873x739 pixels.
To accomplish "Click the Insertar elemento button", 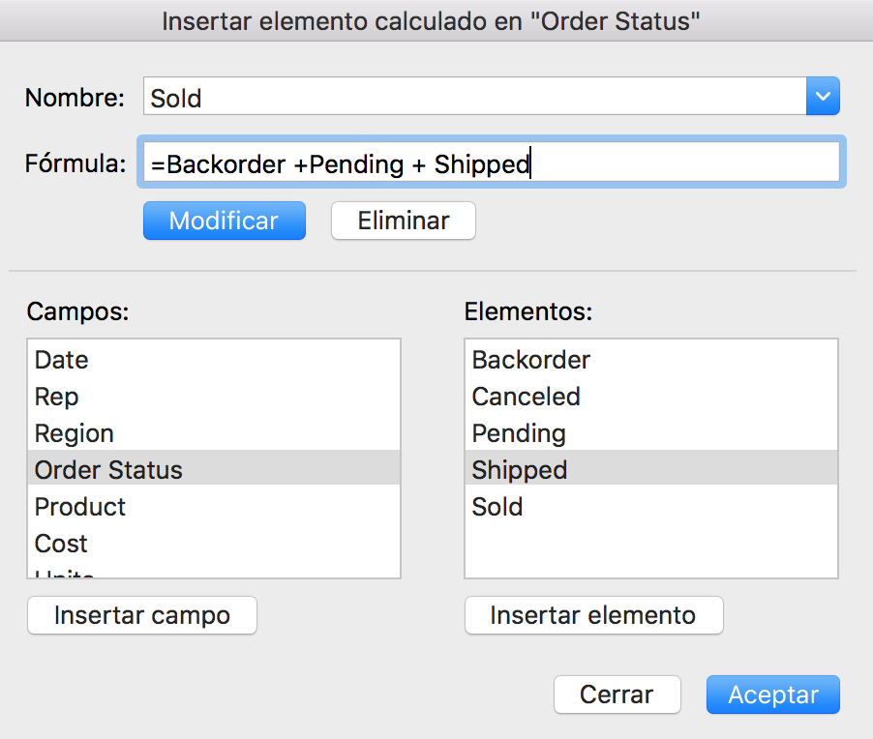I will pos(593,615).
